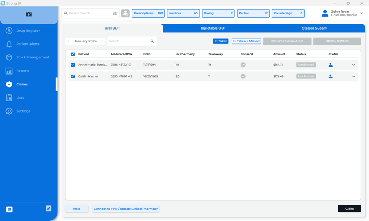Open Drug Register from sidebar

tap(29, 31)
